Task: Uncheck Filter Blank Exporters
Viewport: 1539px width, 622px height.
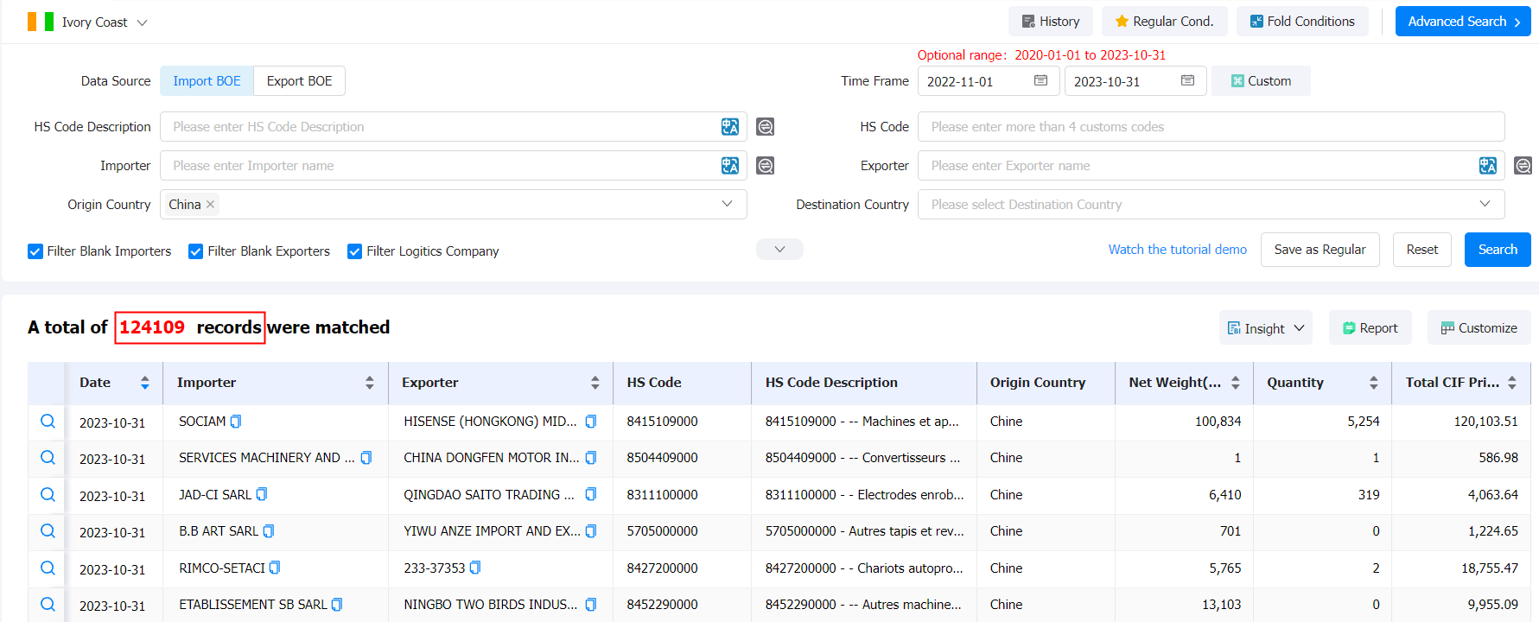Action: 196,251
